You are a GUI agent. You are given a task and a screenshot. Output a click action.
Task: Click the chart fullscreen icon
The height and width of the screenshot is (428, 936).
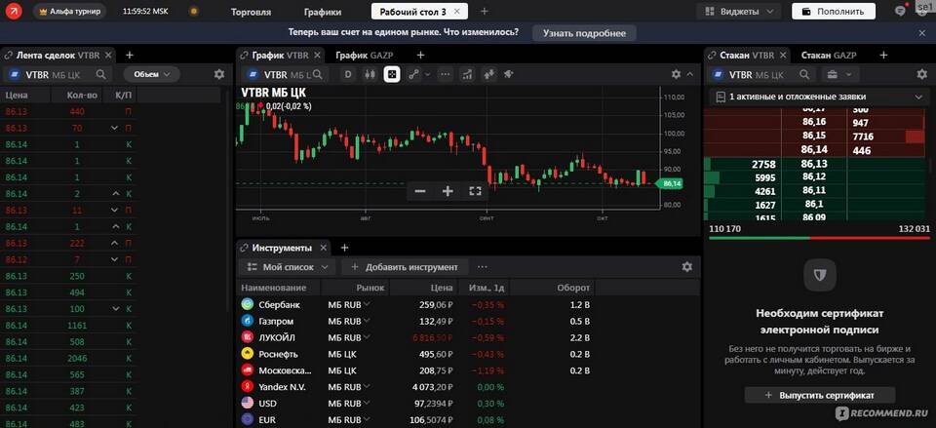(x=475, y=191)
